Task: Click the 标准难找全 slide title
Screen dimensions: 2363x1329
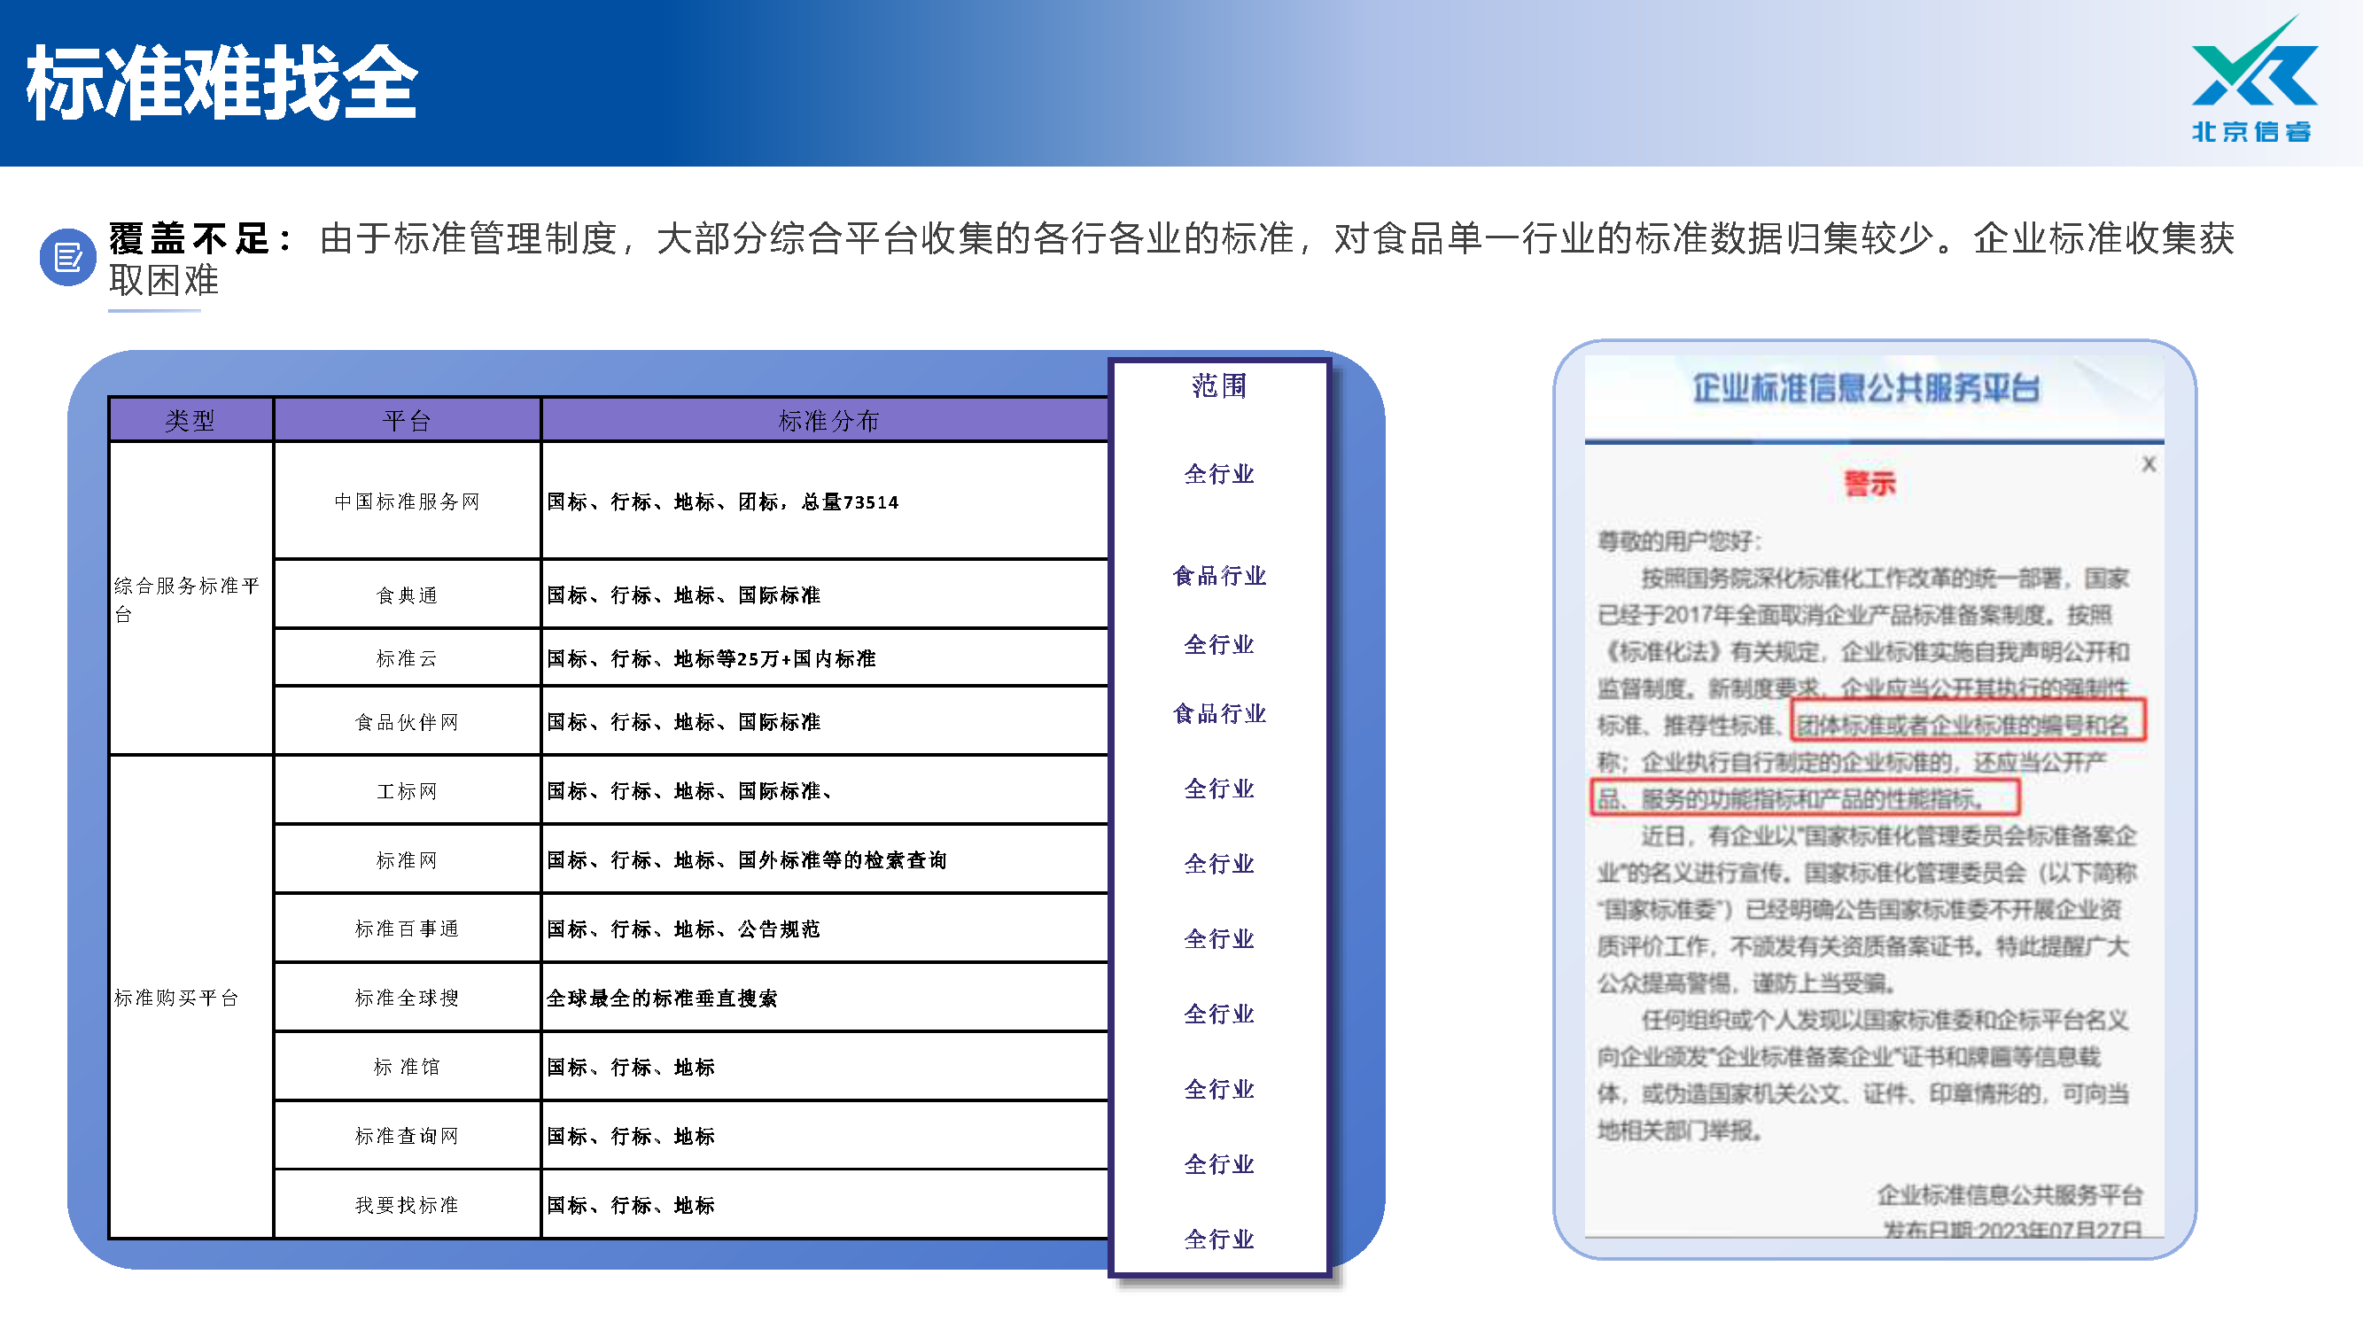Action: pyautogui.click(x=222, y=82)
